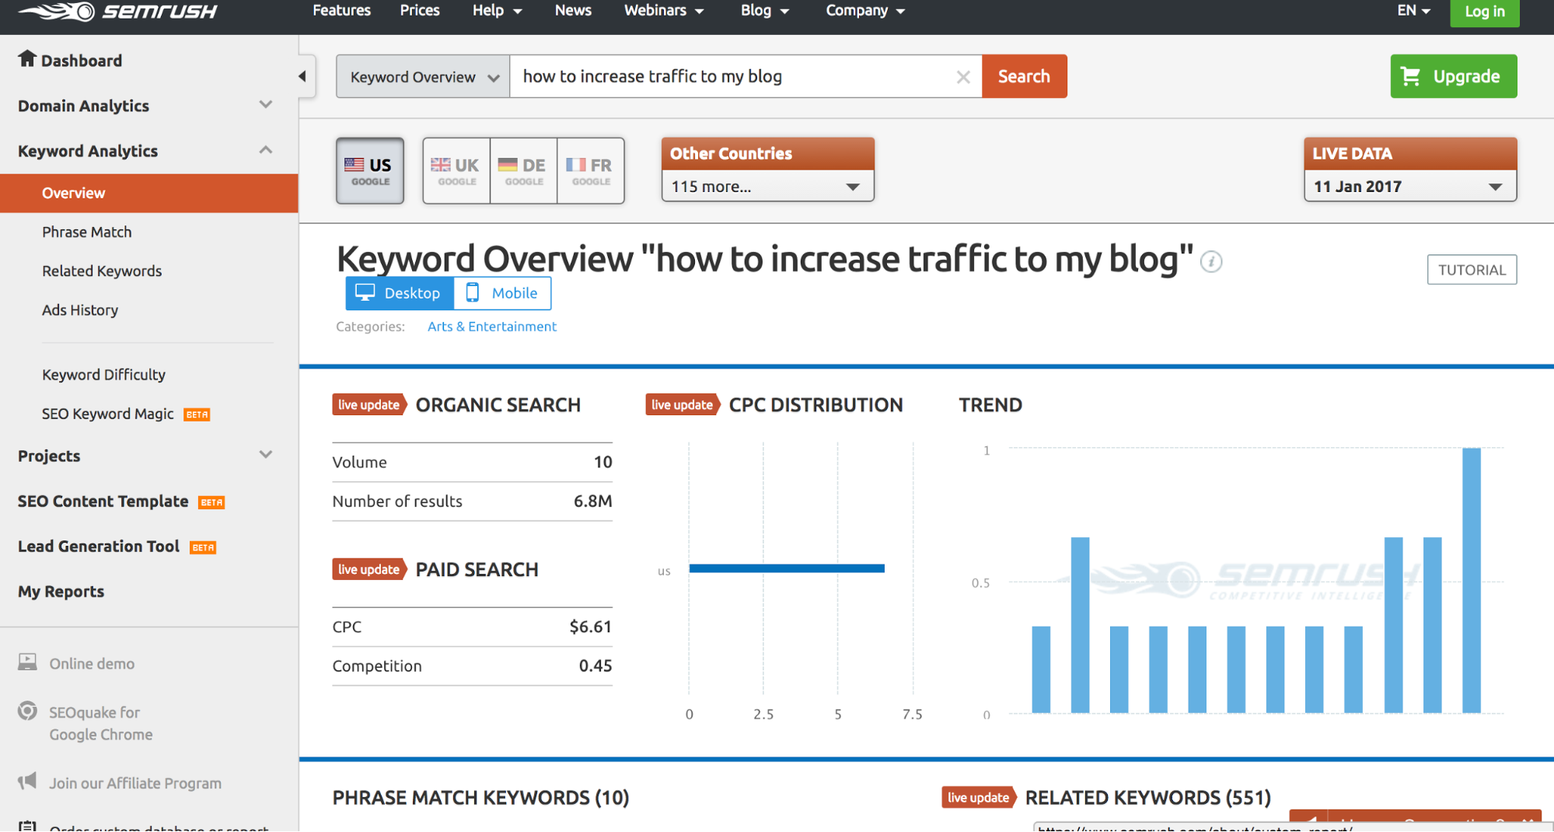Viewport: 1554px width, 832px height.
Task: Open Dashboard home icon
Action: tap(27, 59)
